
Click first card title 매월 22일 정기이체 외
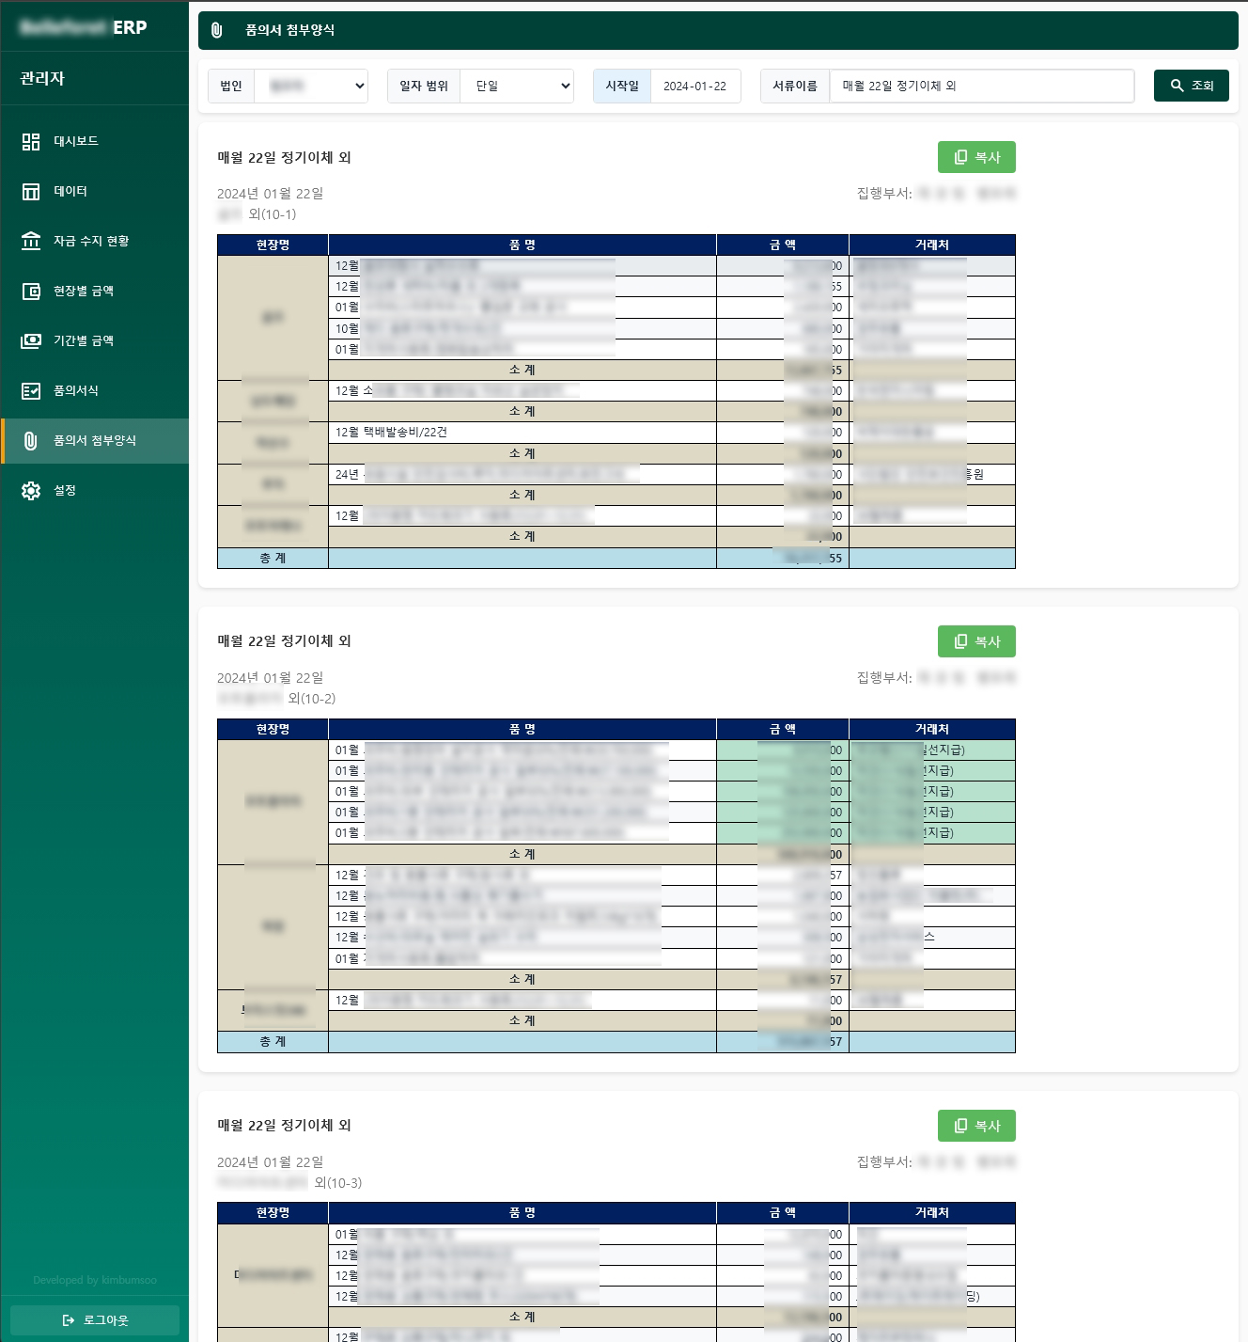(x=284, y=157)
